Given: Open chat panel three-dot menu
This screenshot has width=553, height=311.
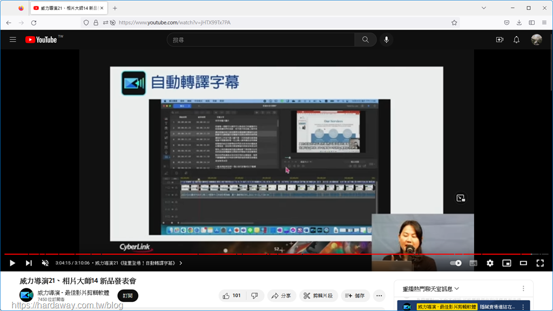Looking at the screenshot, I should click(x=523, y=288).
